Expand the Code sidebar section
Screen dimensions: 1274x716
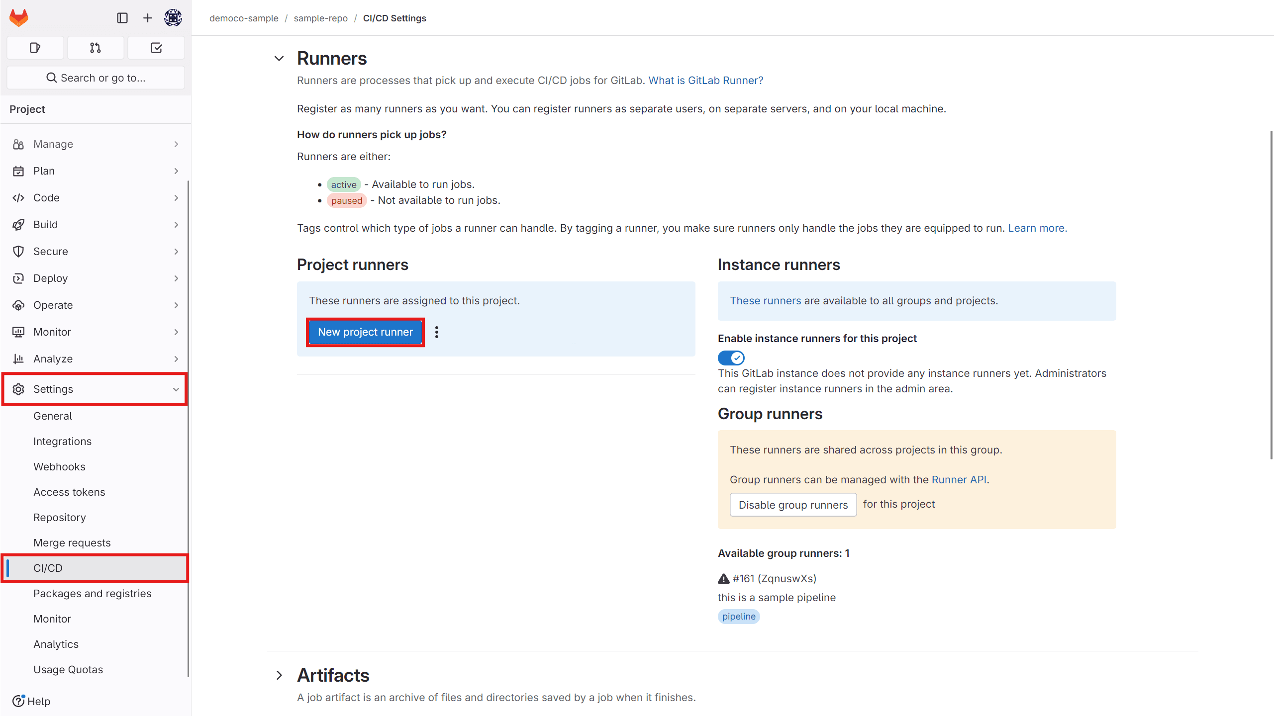coord(96,198)
